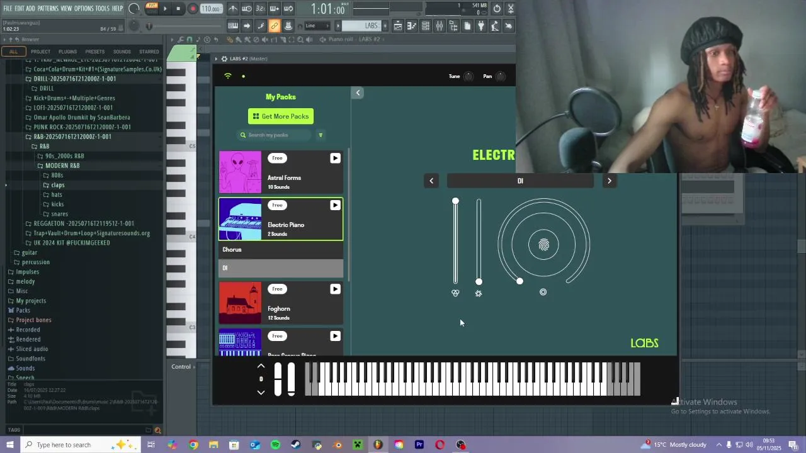Collapse the My Packs side panel
The height and width of the screenshot is (453, 806).
pyautogui.click(x=358, y=93)
